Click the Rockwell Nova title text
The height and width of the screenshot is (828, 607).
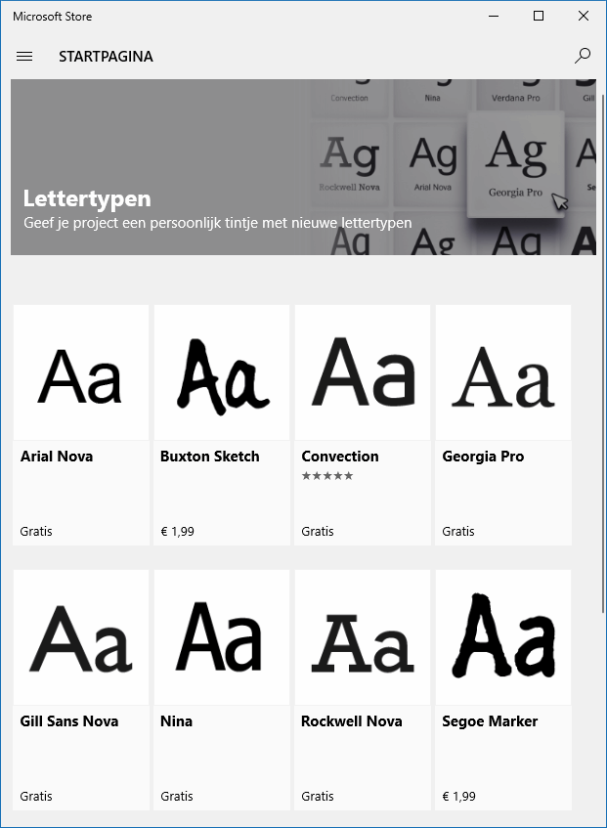352,721
